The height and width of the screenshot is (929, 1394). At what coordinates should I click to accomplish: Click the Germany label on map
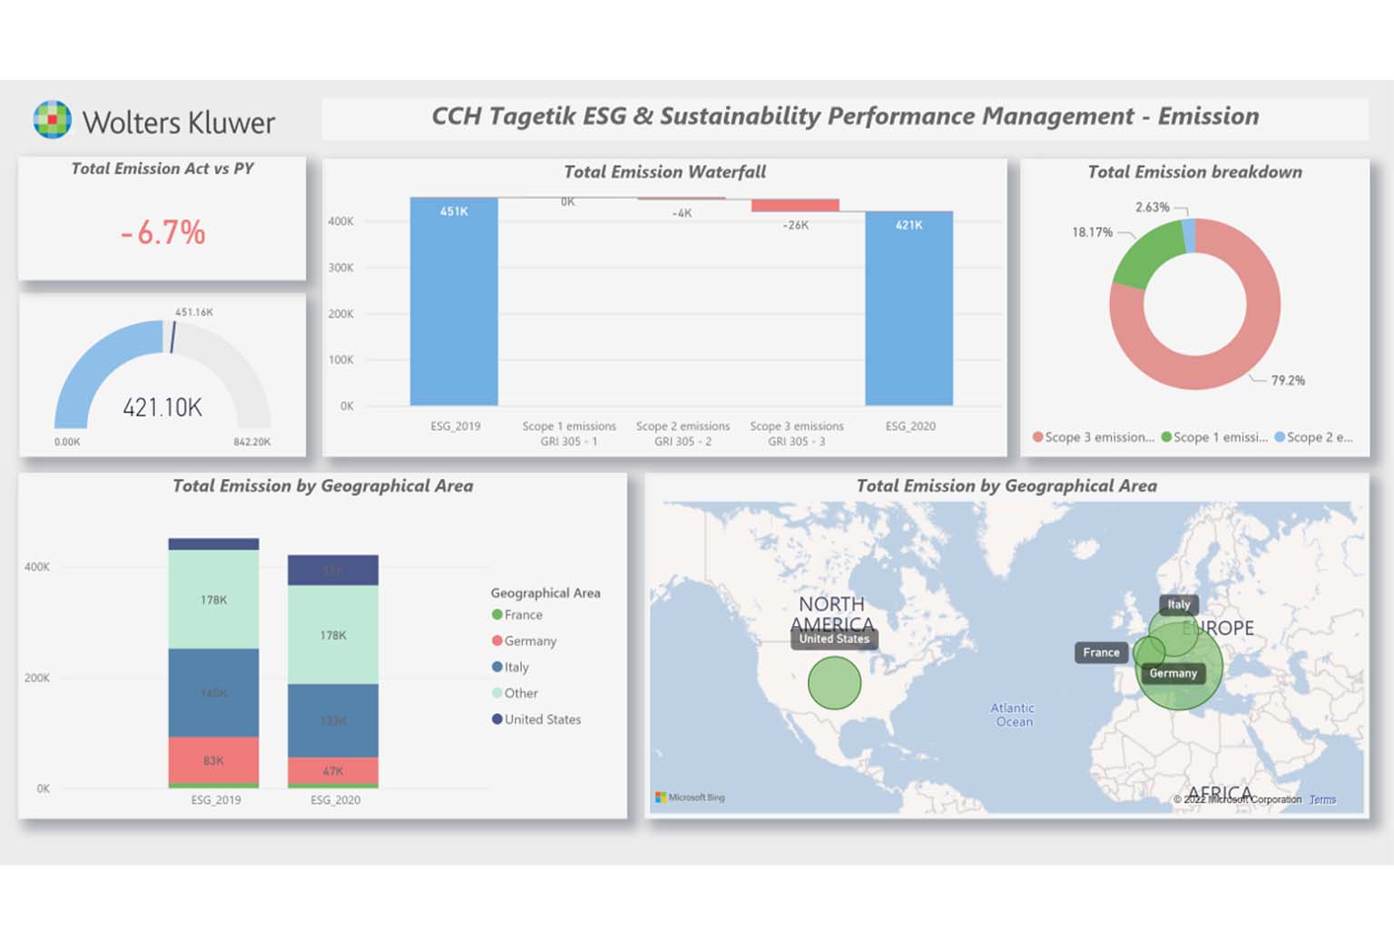[1173, 673]
